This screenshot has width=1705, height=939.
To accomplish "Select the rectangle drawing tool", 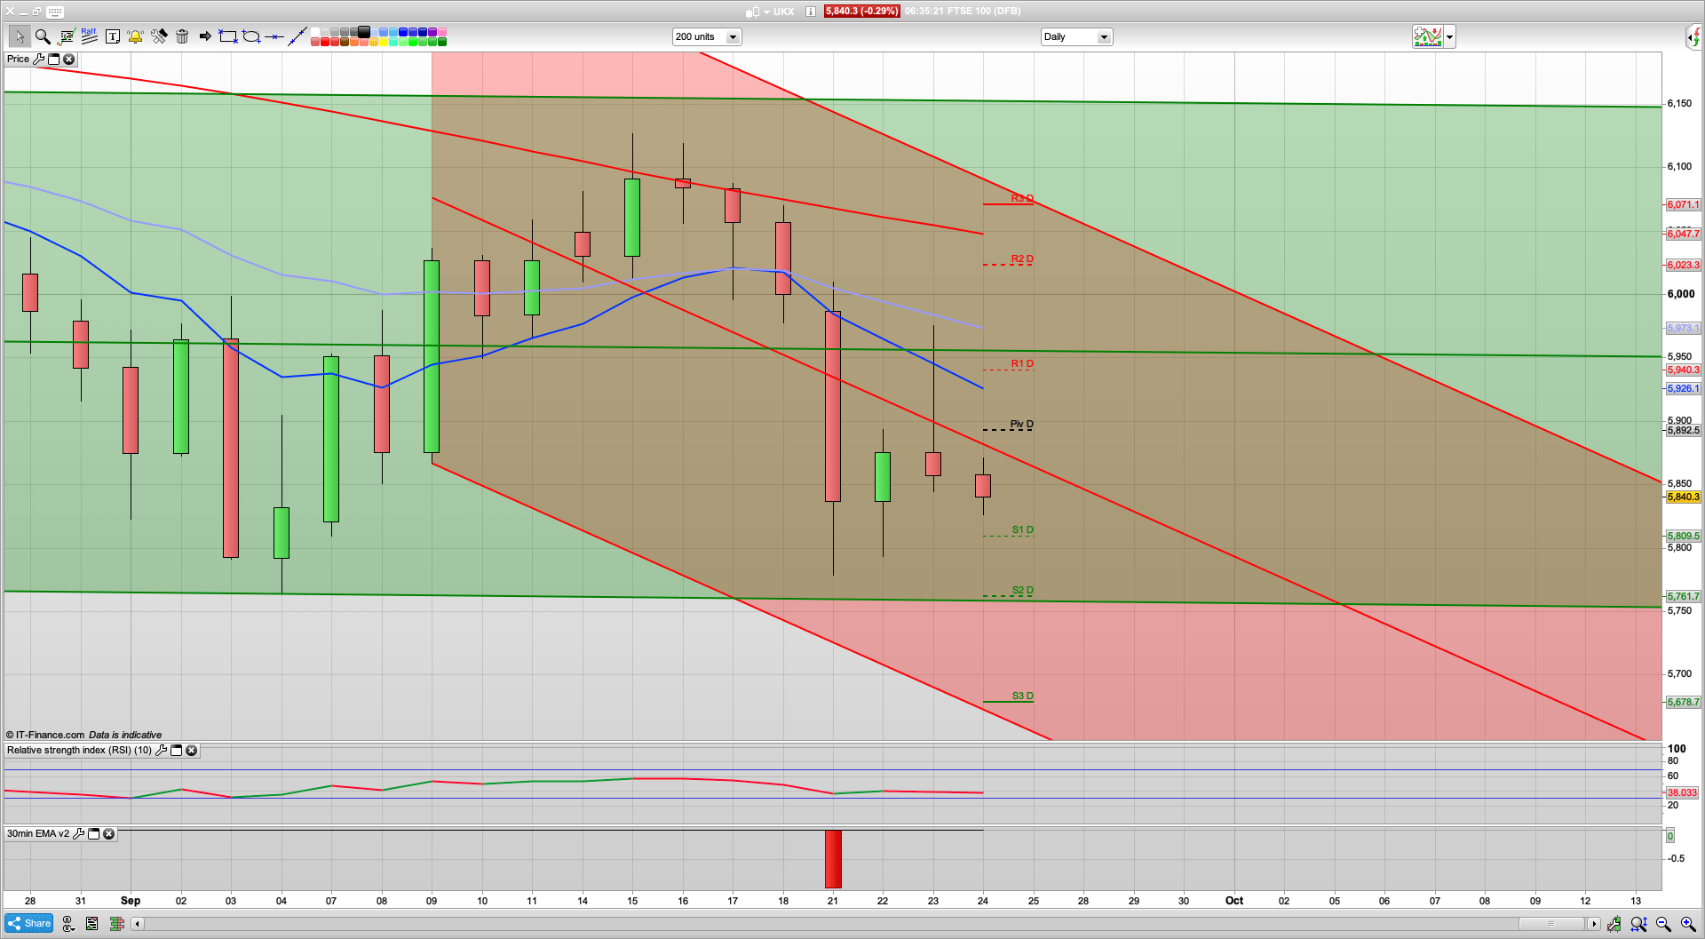I will (x=227, y=36).
